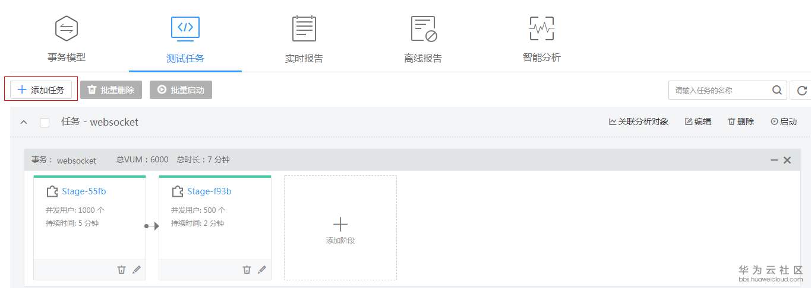The width and height of the screenshot is (811, 288).
Task: Click the 批量删除 button
Action: click(111, 90)
